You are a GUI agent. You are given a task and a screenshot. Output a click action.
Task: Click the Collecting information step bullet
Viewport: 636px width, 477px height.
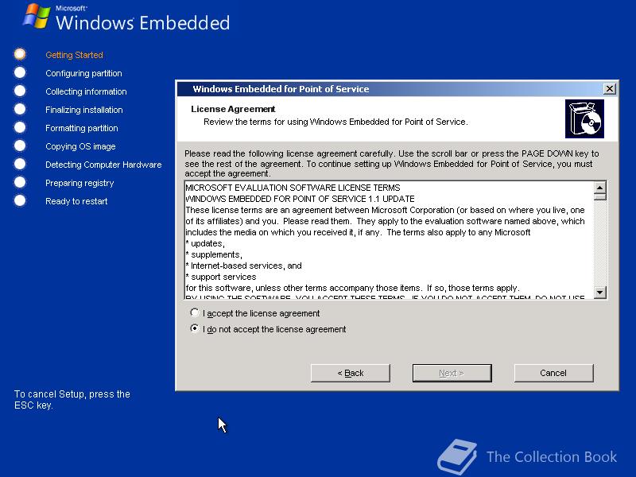20,91
